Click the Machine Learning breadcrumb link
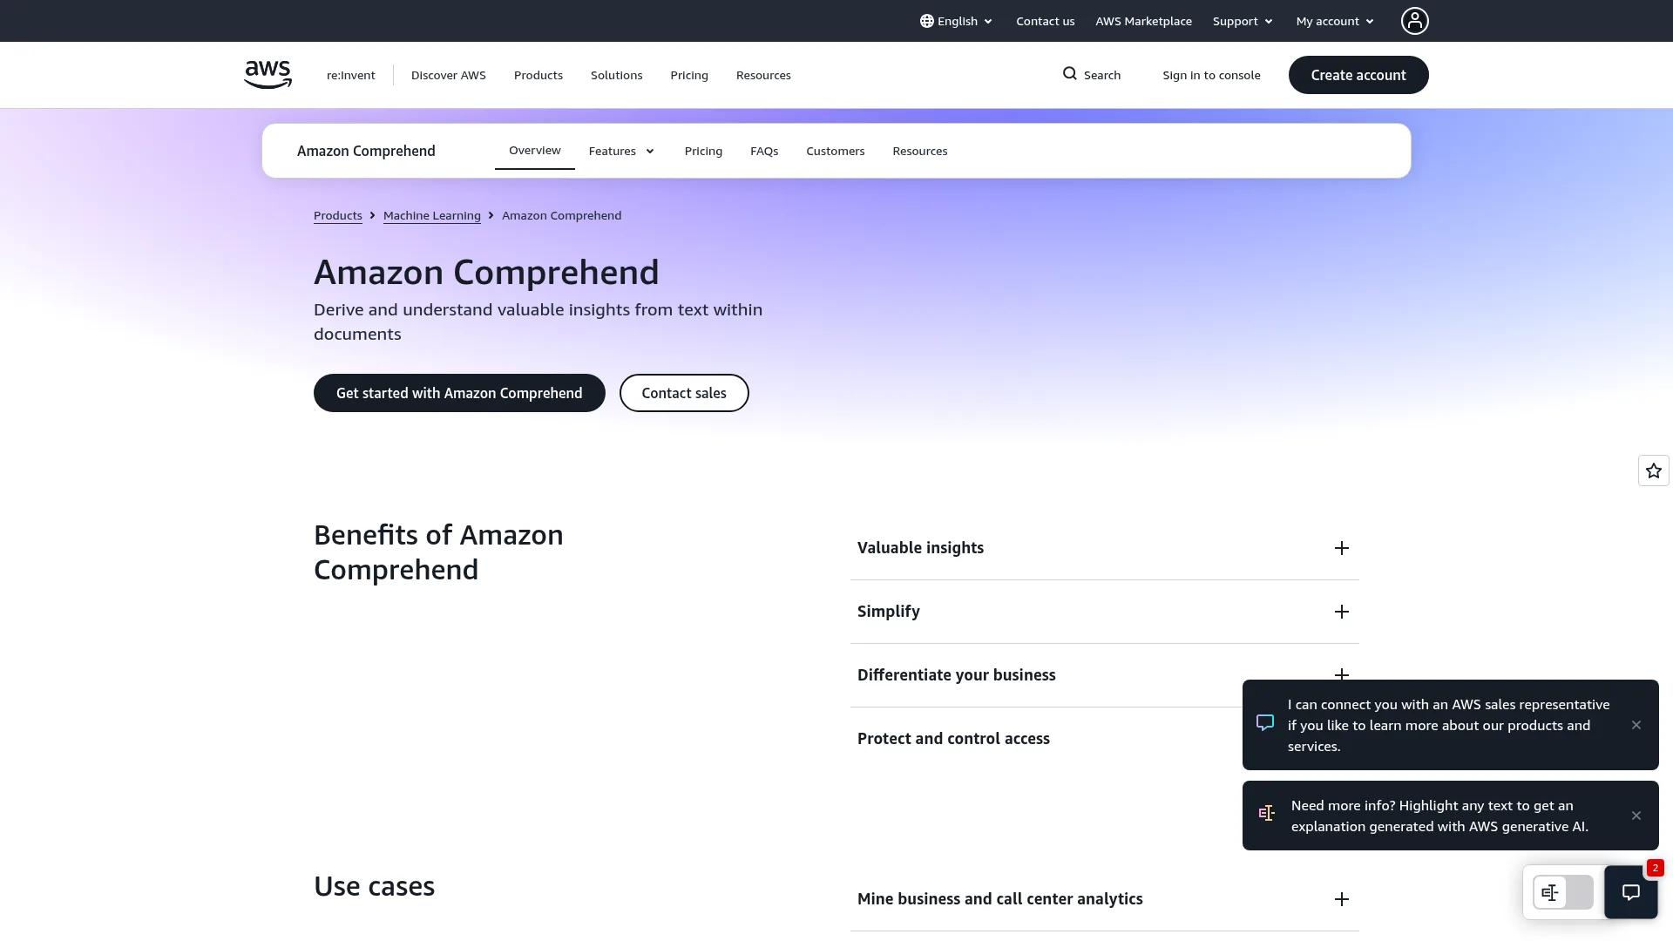 point(431,215)
